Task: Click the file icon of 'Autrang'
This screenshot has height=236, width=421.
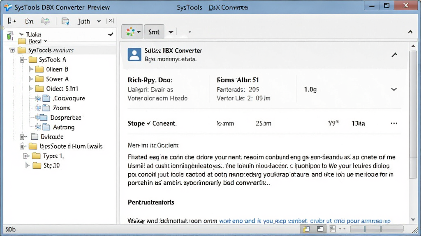Action: point(46,127)
